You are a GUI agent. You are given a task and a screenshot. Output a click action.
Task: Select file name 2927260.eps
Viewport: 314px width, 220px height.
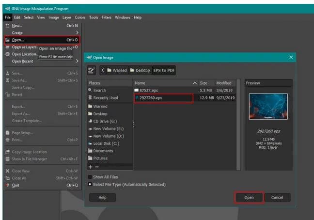(x=151, y=98)
